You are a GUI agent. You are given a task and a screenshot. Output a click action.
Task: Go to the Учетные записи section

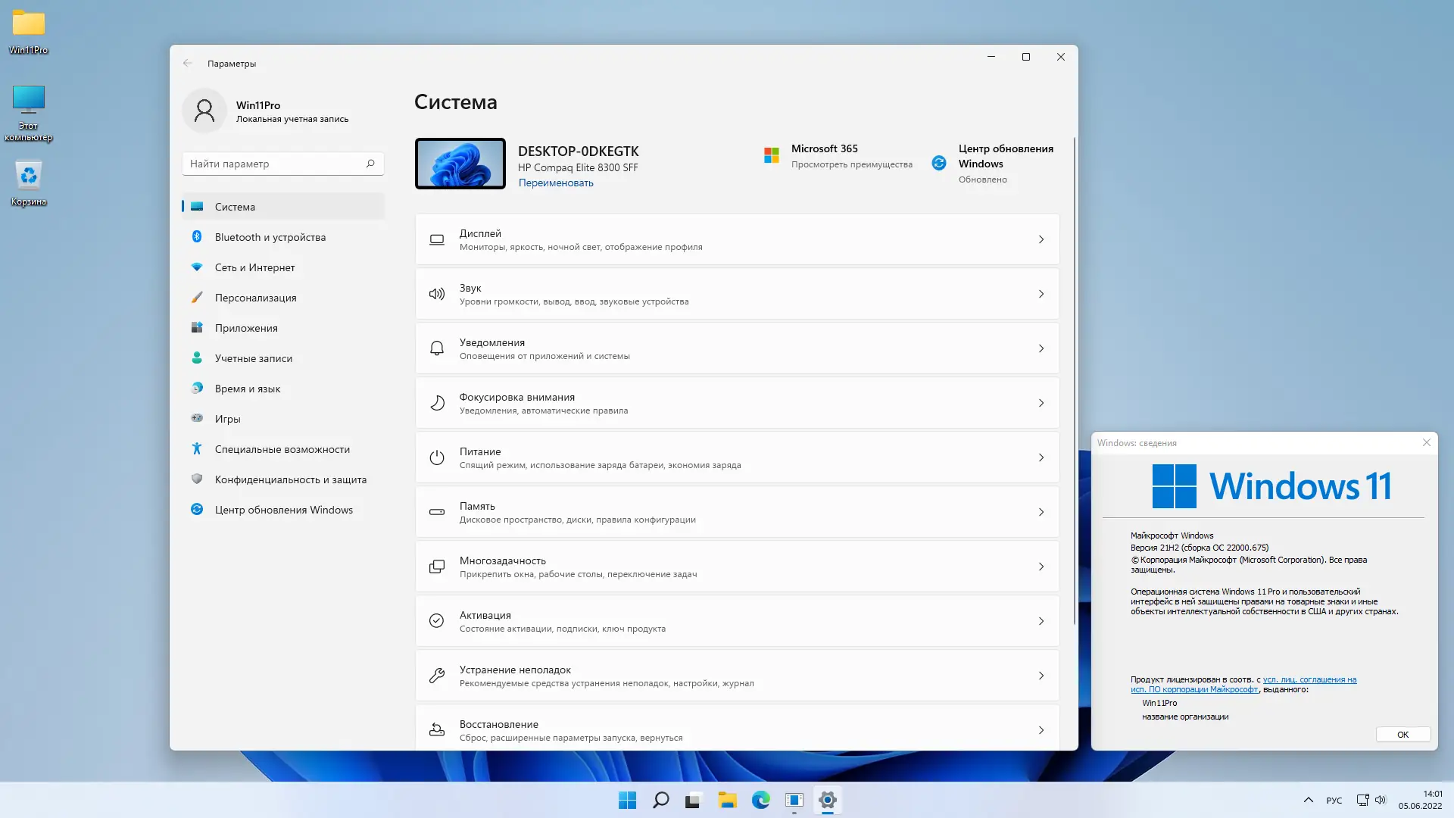coord(253,358)
